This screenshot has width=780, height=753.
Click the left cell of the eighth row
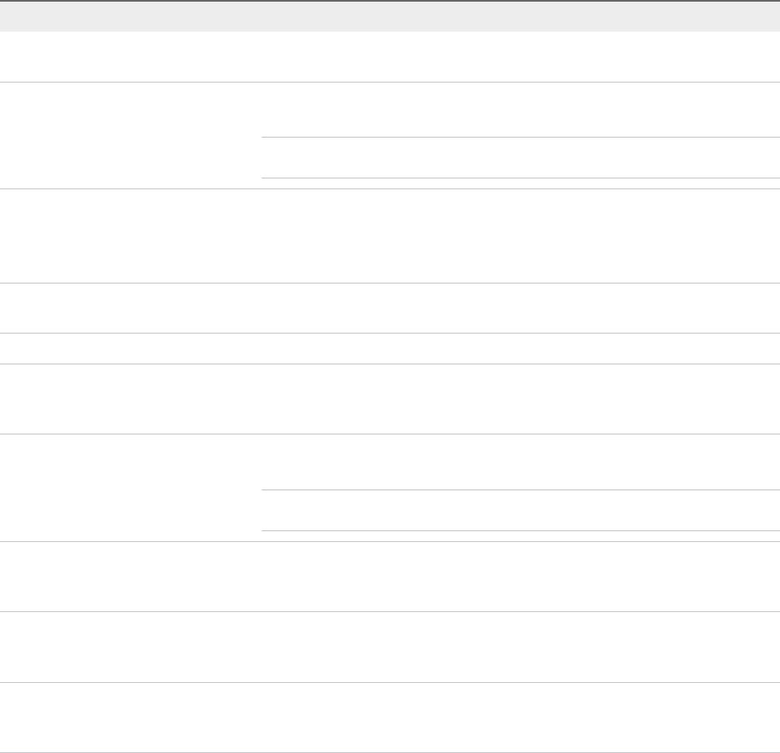coord(130,577)
